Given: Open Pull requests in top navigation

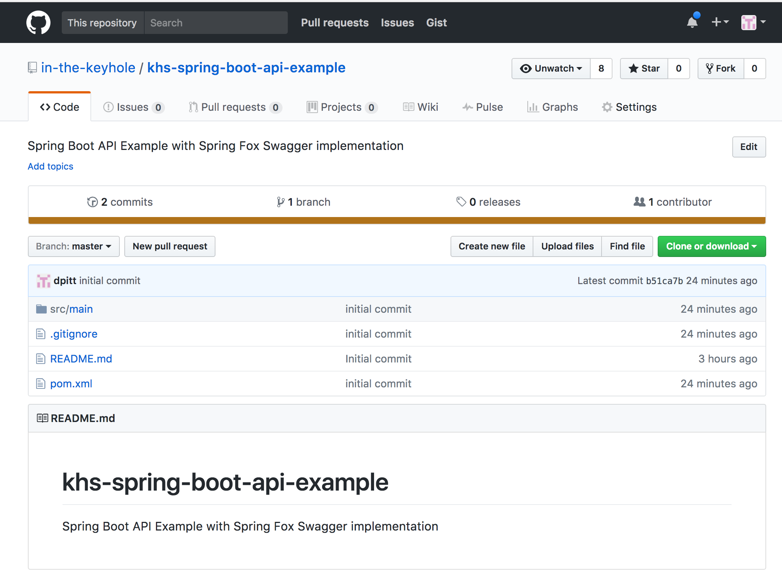Looking at the screenshot, I should [335, 23].
